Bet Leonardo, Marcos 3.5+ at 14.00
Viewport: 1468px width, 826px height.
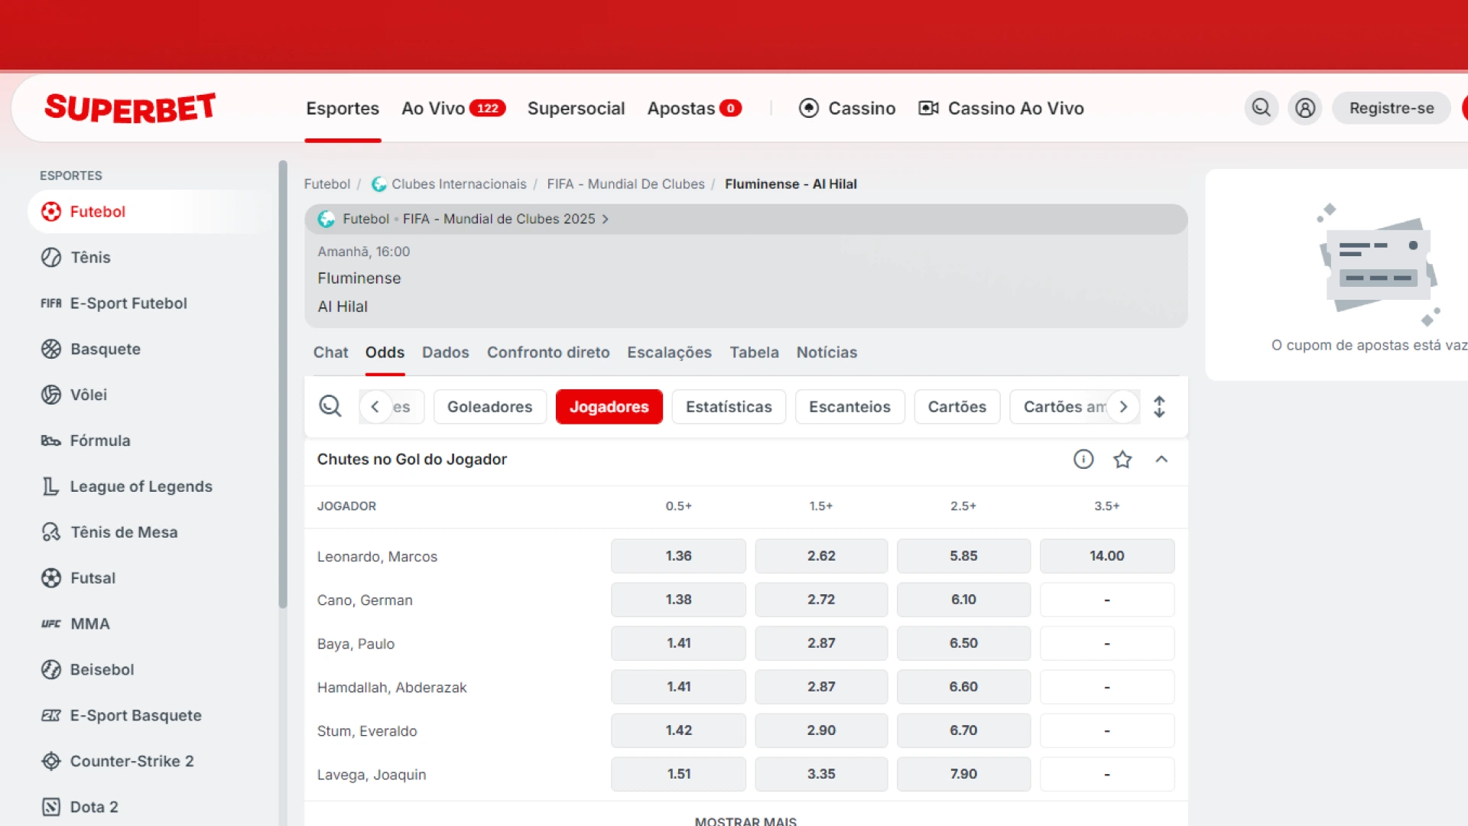click(x=1106, y=556)
